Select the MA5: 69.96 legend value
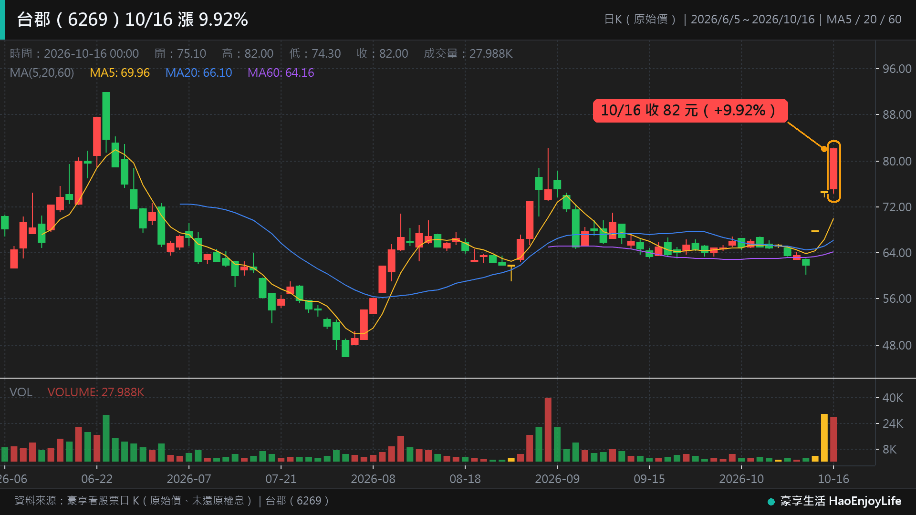916x515 pixels. [x=120, y=73]
